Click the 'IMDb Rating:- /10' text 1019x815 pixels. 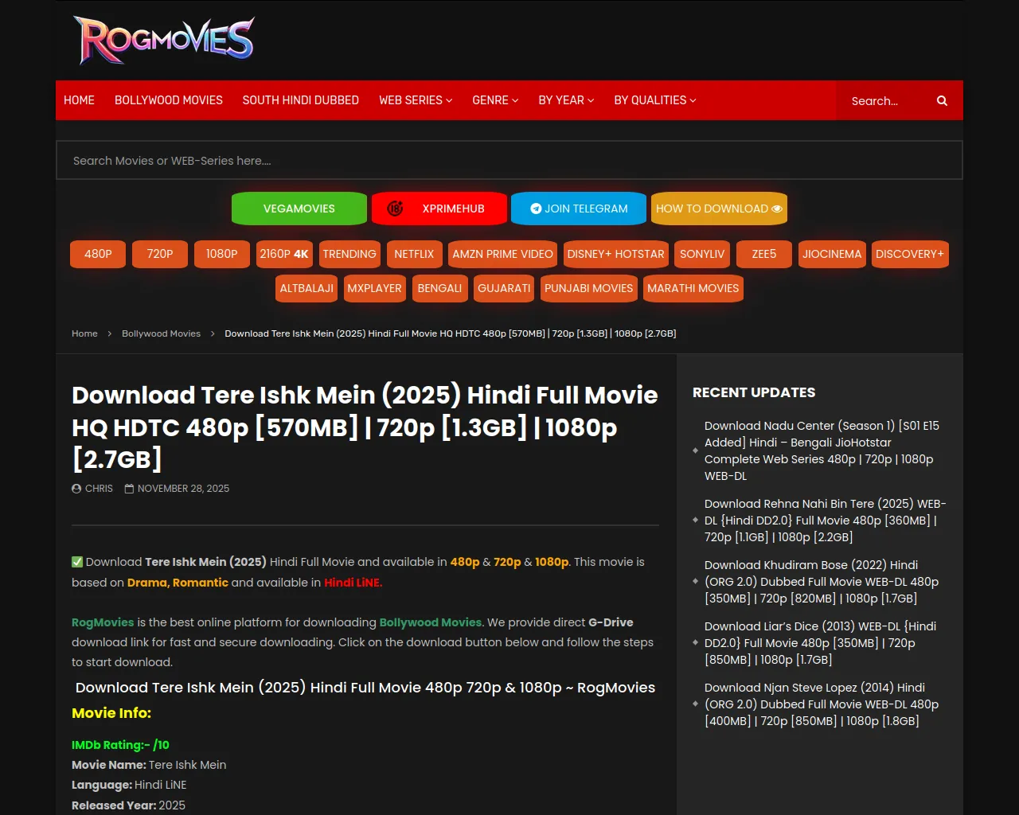click(120, 745)
